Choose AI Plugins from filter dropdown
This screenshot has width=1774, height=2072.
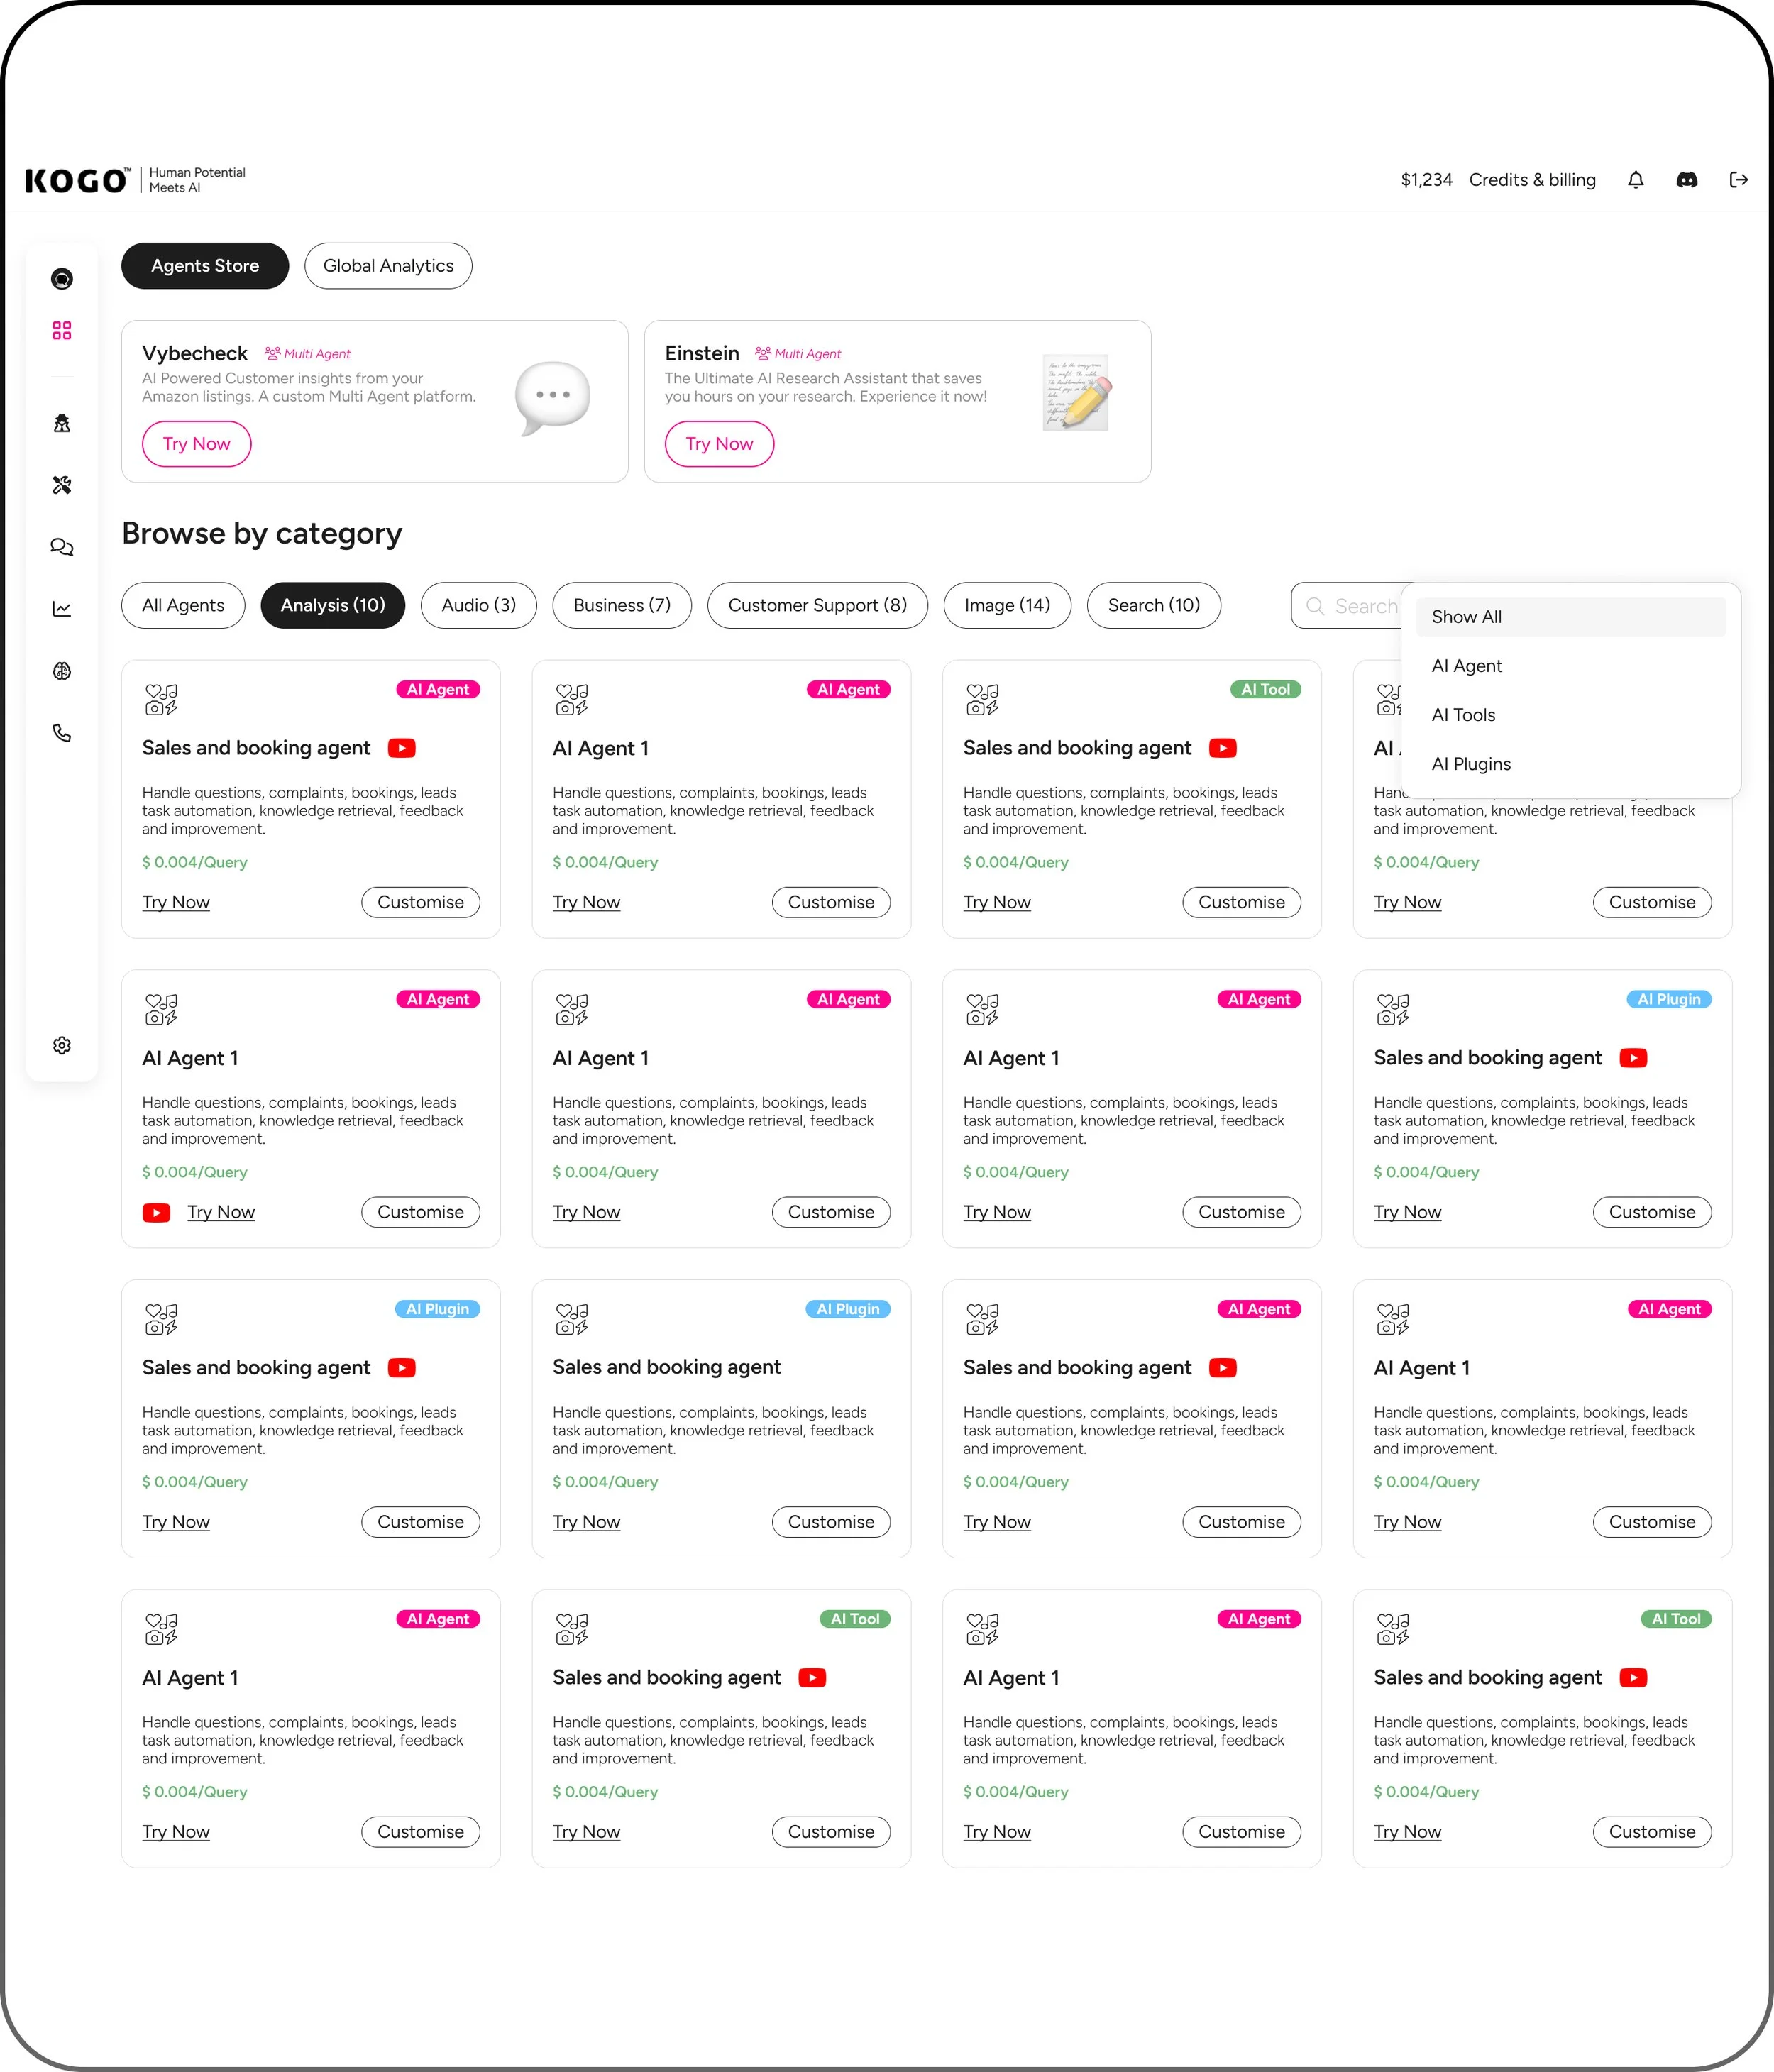pyautogui.click(x=1470, y=764)
